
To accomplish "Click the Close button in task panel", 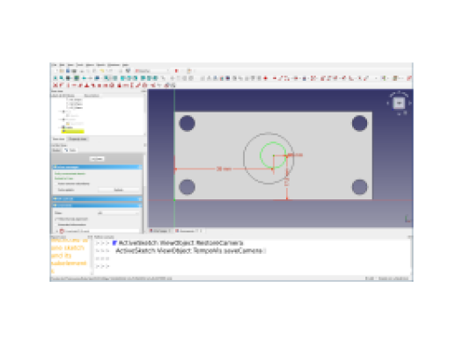I will pos(97,159).
